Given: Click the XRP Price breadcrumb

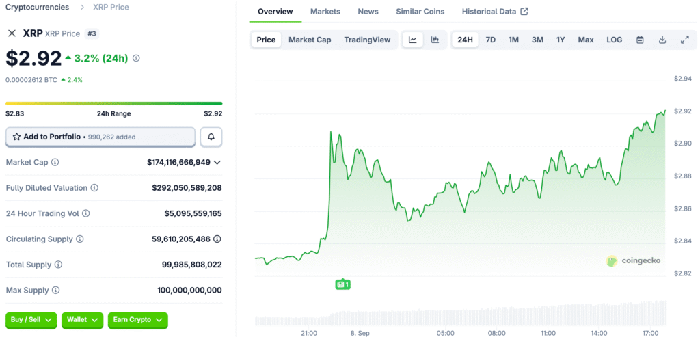Looking at the screenshot, I should [111, 7].
